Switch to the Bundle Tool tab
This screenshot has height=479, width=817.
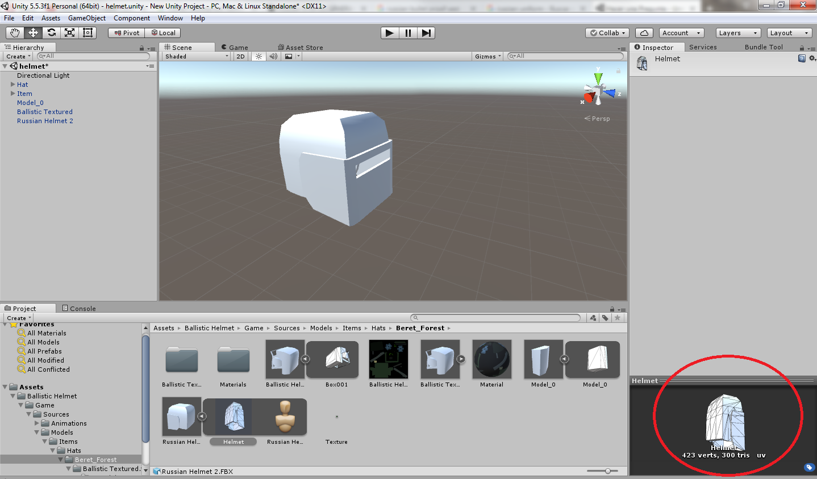point(764,47)
